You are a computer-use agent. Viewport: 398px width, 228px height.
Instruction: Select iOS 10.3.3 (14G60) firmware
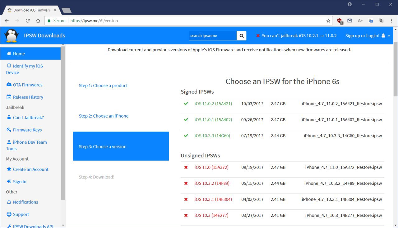point(212,136)
